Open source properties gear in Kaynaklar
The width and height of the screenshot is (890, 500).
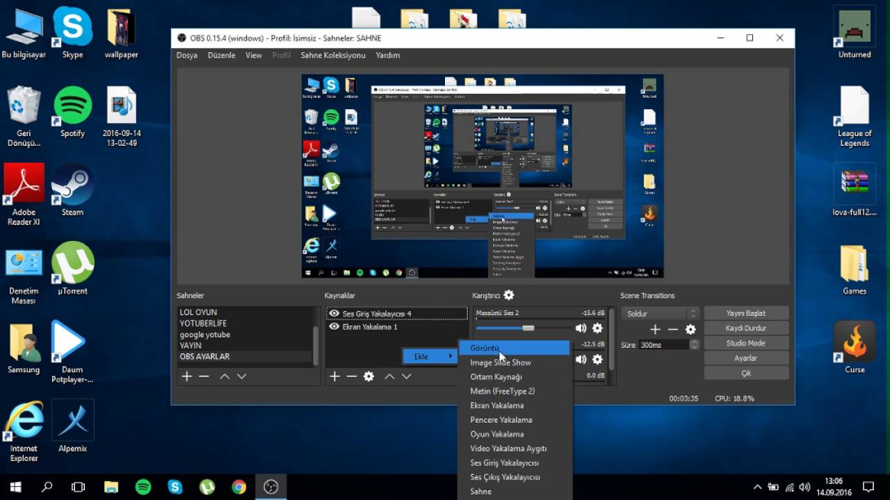point(369,376)
